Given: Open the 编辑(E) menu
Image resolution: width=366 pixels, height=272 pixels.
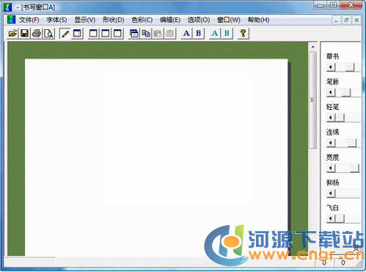Looking at the screenshot, I should tap(170, 20).
